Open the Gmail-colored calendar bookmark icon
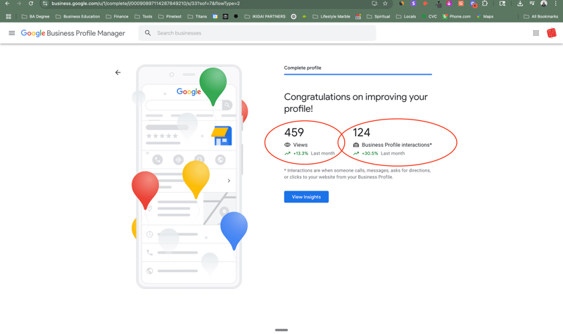The width and height of the screenshot is (563, 334). [358, 16]
